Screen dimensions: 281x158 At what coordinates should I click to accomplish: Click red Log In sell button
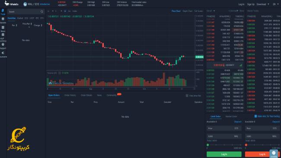[x=262, y=154]
